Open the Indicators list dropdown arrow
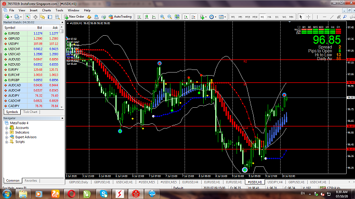This screenshot has height=199, width=355. point(206,17)
